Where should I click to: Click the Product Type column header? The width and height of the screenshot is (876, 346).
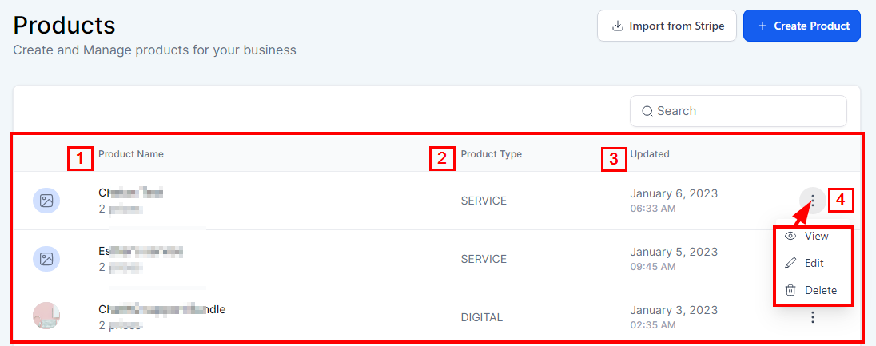[491, 154]
